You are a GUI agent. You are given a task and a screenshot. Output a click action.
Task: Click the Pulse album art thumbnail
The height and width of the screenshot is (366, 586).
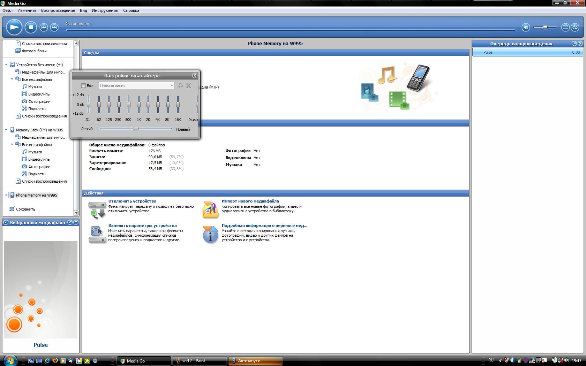point(41,289)
